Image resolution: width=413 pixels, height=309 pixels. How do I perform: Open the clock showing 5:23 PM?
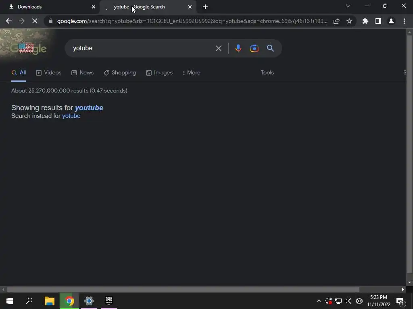click(x=379, y=301)
